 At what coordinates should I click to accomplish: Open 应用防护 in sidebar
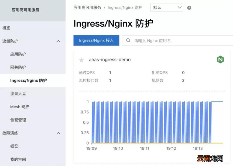point(18,54)
